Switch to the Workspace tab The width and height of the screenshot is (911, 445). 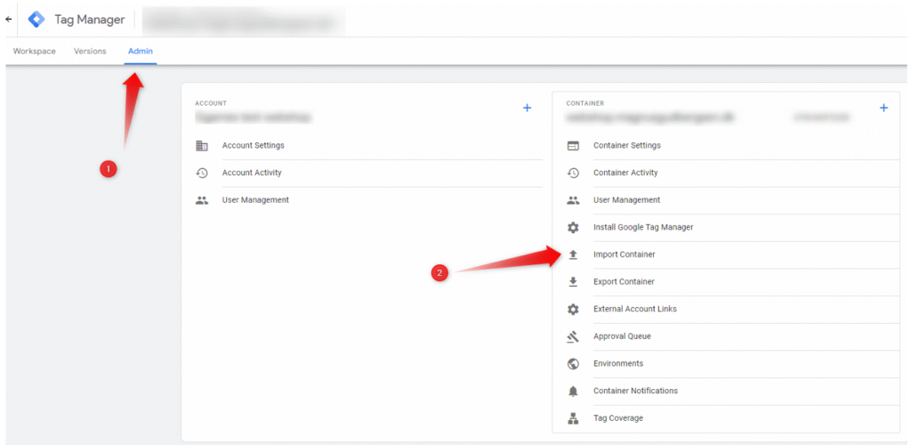34,52
